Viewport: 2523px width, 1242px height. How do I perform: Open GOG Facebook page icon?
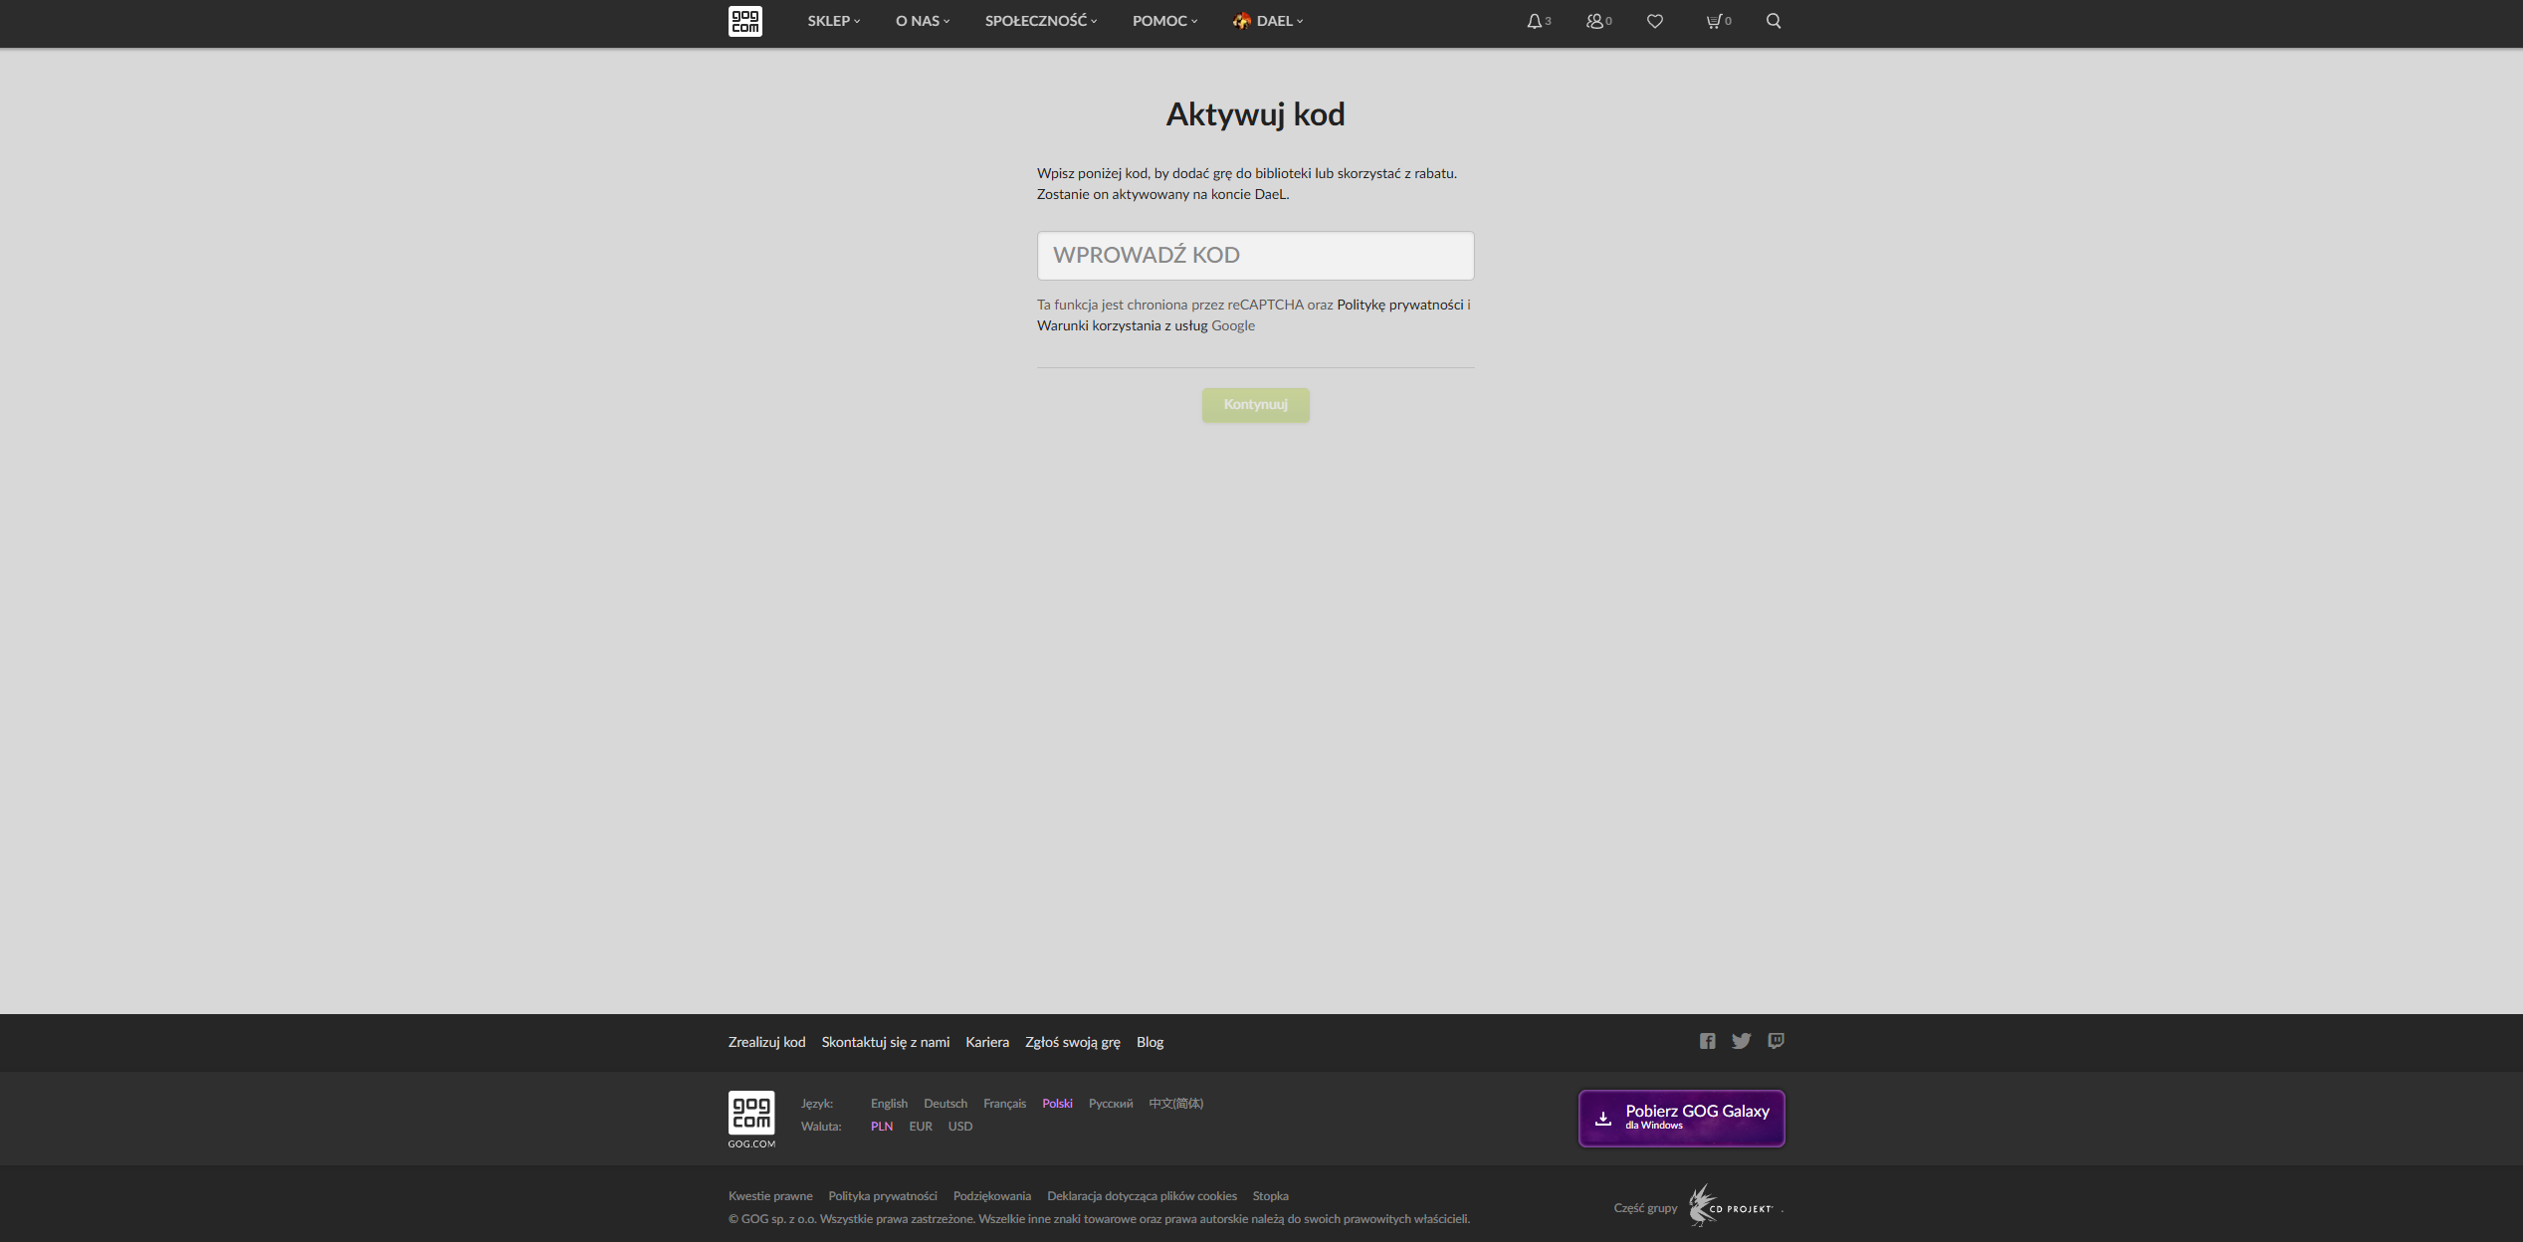[x=1707, y=1041]
